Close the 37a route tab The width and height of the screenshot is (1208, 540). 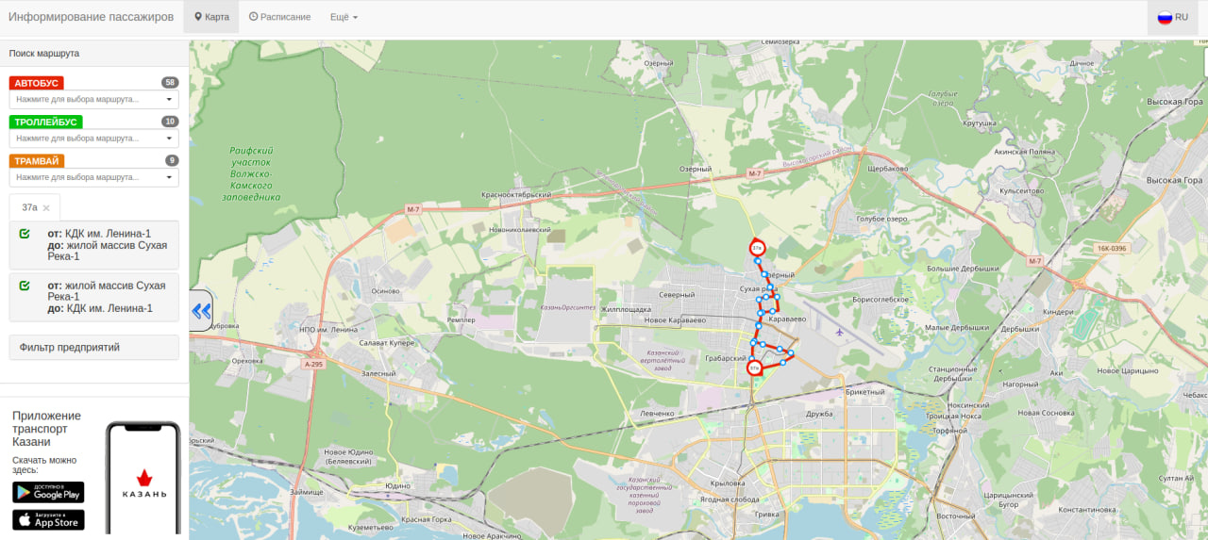pos(46,207)
